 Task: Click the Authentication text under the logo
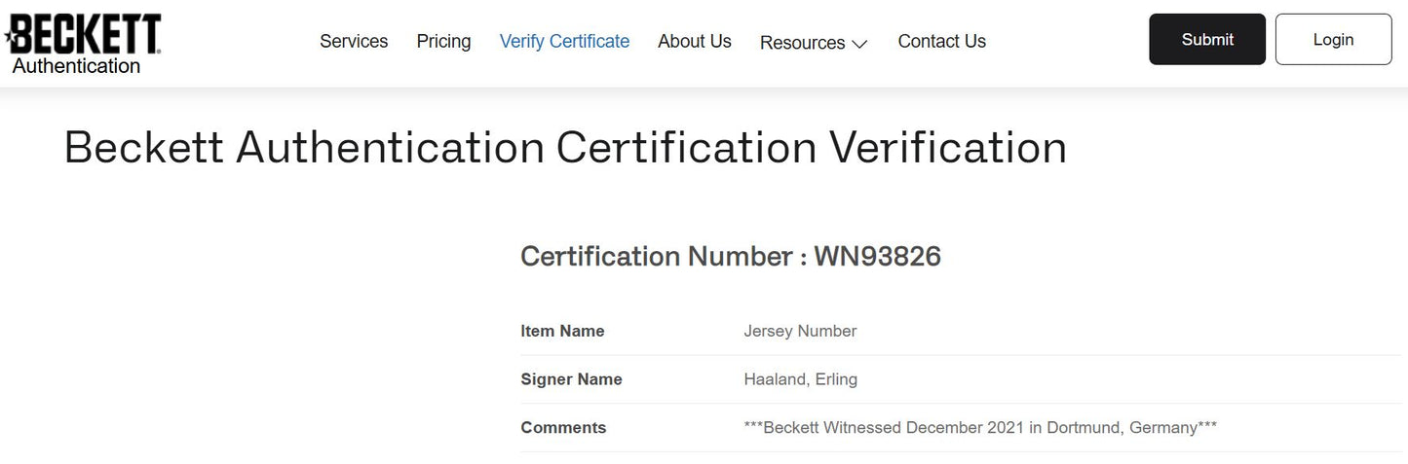click(x=76, y=66)
